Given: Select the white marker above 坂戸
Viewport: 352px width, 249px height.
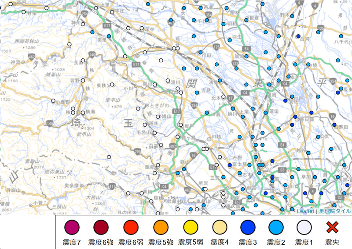Looking at the screenshot, I should coord(181,125).
